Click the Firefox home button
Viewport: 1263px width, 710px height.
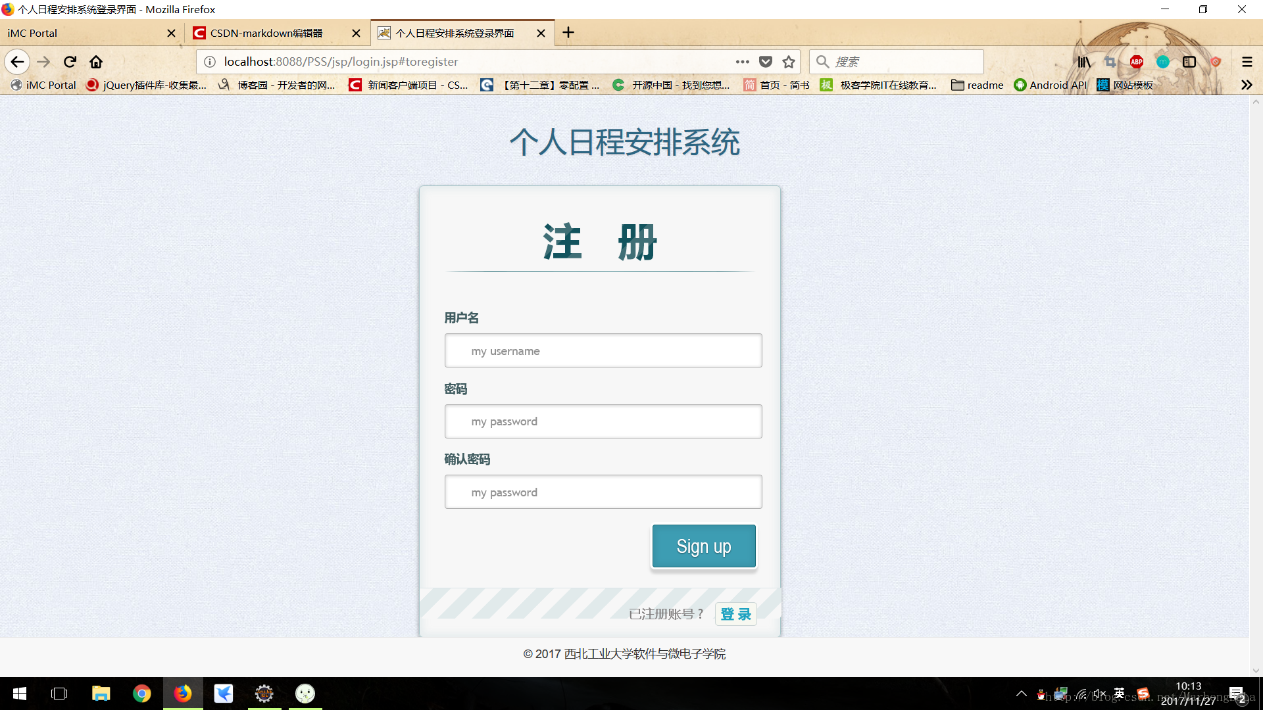pos(96,60)
